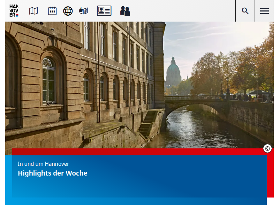Go to the Hannover logo homepage
The image size is (279, 209).
tap(14, 11)
